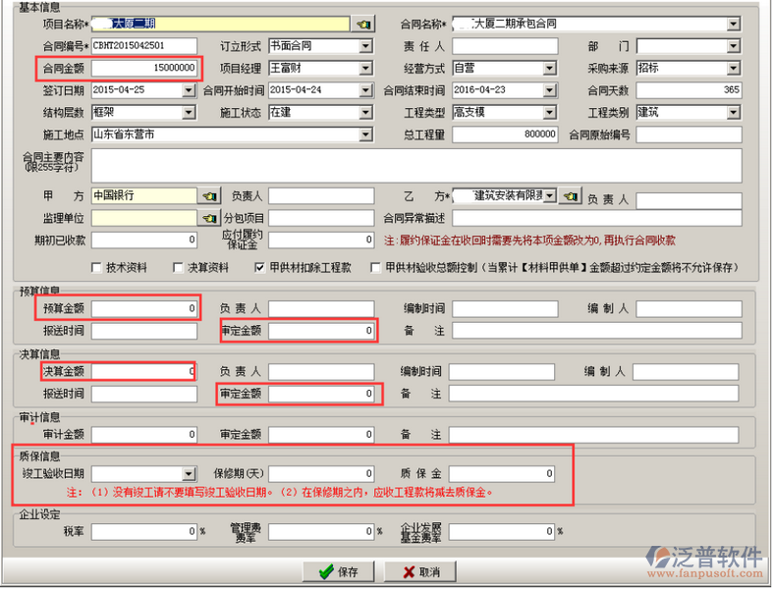Screen dimensions: 773x589
Task: Open the 施工状态 dropdown
Action: (365, 113)
